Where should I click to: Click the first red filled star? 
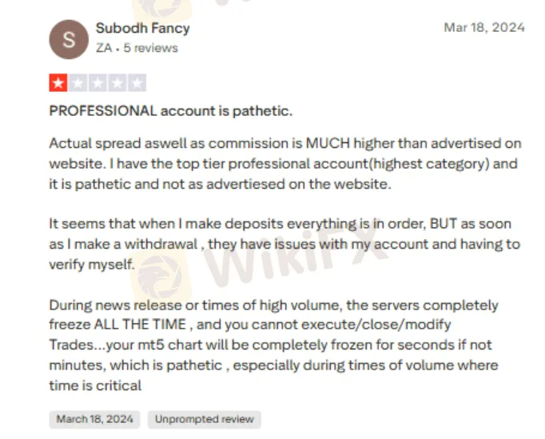click(58, 83)
